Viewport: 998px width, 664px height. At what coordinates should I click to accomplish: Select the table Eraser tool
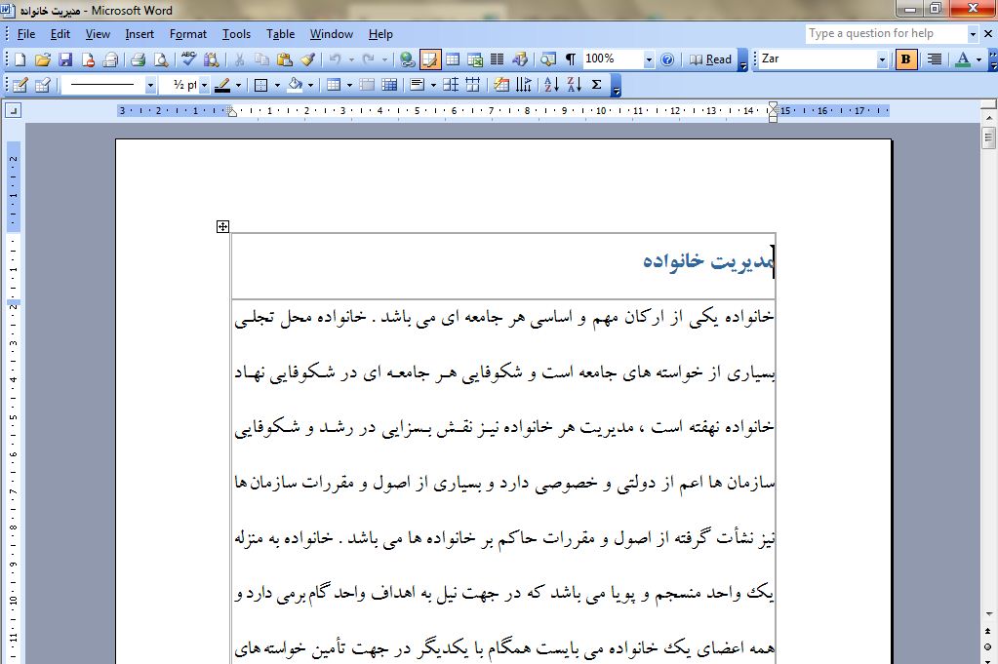pos(42,85)
